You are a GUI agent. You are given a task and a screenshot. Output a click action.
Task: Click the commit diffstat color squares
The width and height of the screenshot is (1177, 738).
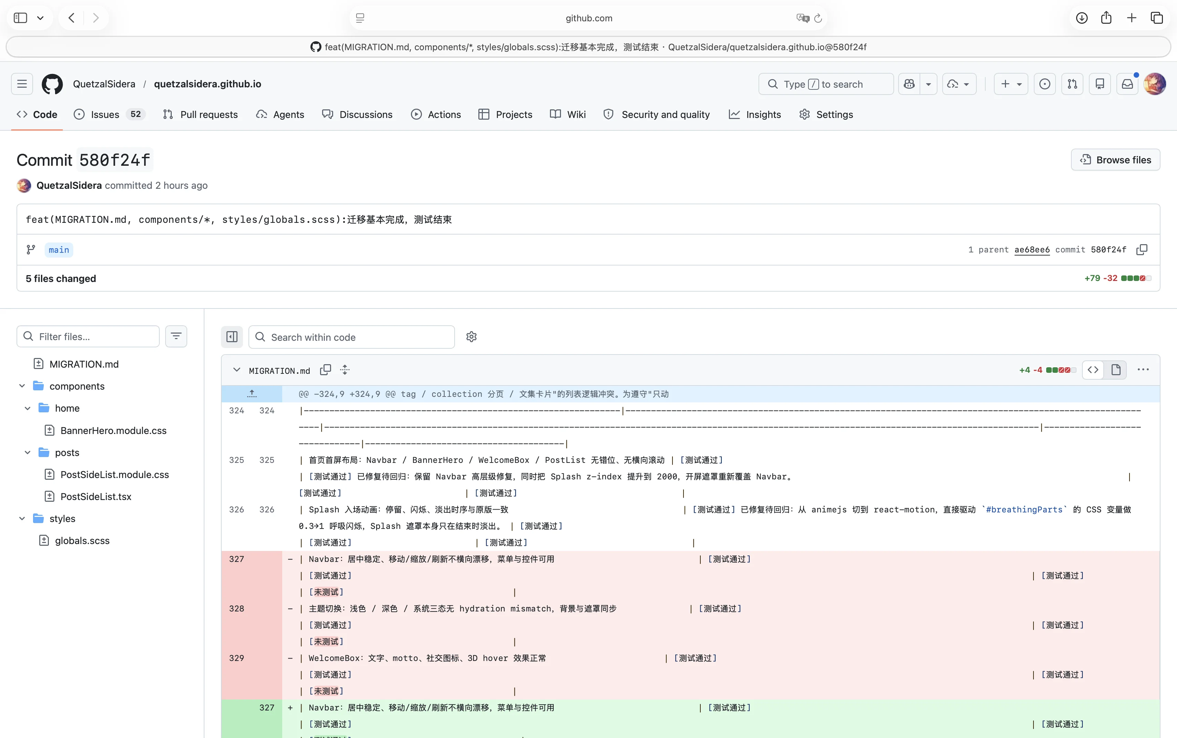1136,278
